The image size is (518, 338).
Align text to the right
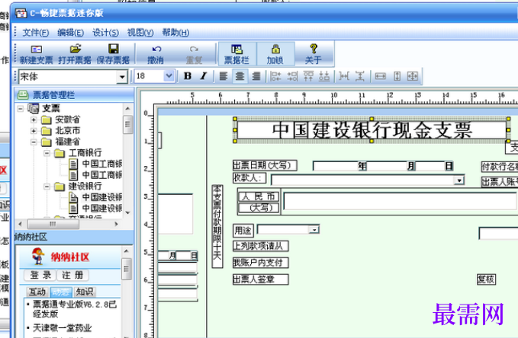pyautogui.click(x=256, y=76)
